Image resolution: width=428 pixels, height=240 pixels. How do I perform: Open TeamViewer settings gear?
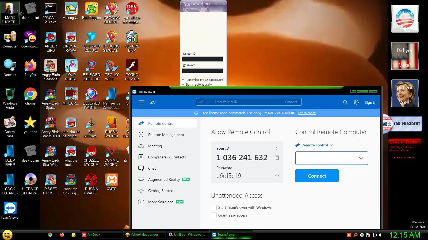pos(356,102)
